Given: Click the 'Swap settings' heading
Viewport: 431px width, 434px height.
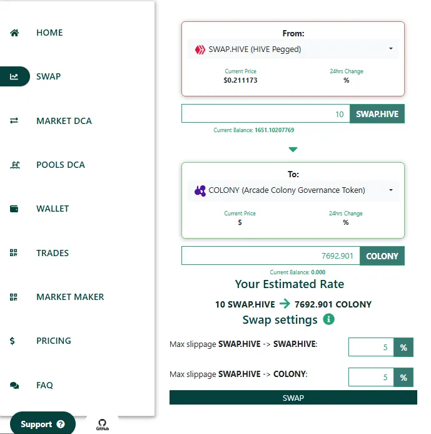Looking at the screenshot, I should coord(280,319).
